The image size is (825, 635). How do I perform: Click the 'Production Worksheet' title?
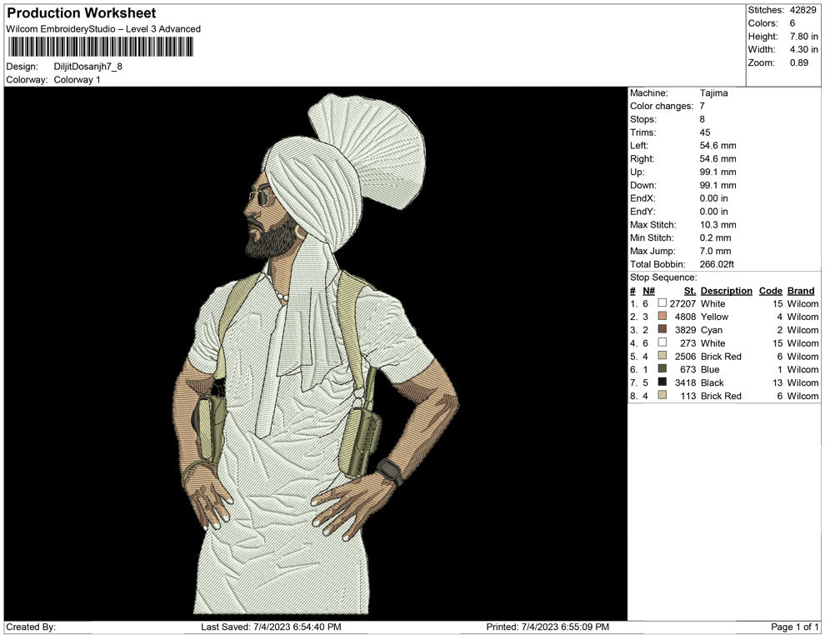[x=82, y=13]
